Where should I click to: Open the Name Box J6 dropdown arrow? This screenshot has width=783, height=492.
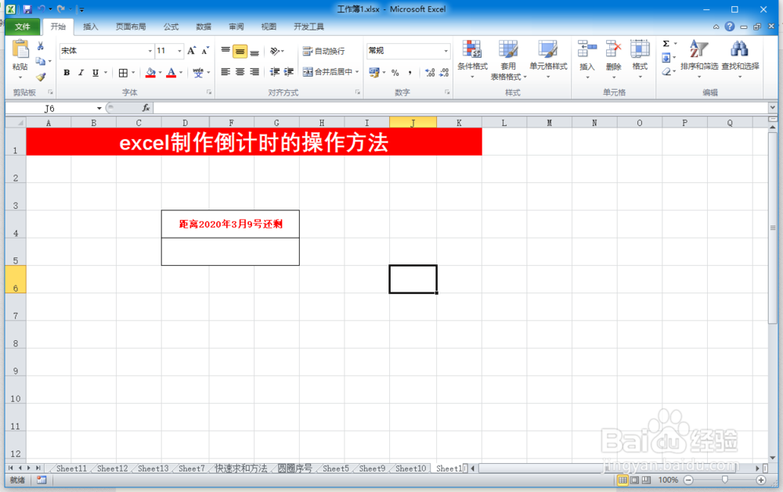click(99, 108)
